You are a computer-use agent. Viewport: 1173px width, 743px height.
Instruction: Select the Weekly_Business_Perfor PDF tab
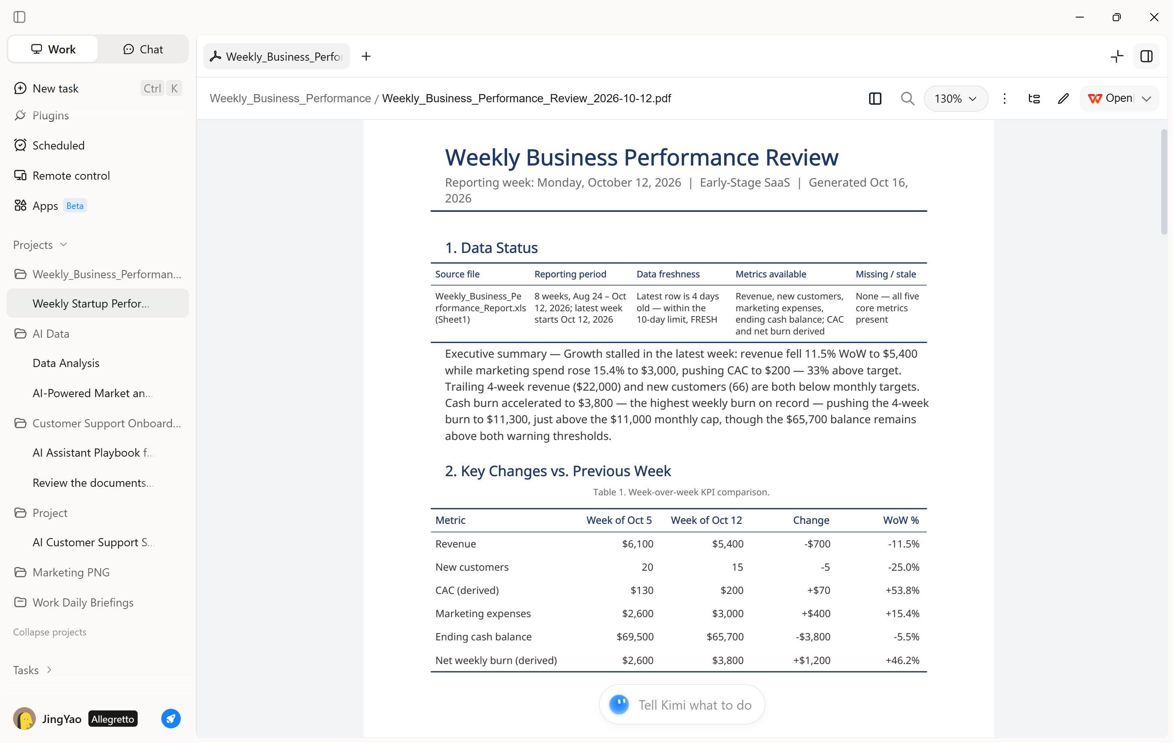(x=276, y=57)
